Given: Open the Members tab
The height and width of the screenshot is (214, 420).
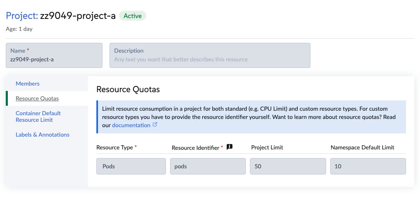Looking at the screenshot, I should pos(28,84).
